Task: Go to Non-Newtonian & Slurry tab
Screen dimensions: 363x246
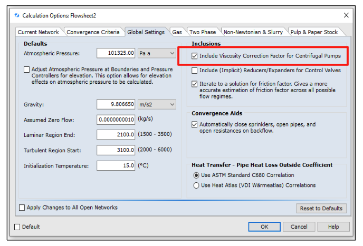Action: [x=253, y=32]
